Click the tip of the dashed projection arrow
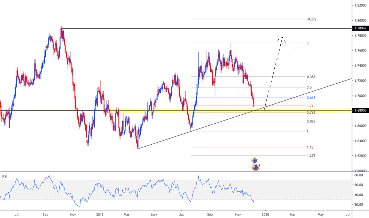The width and height of the screenshot is (369, 218). point(282,37)
